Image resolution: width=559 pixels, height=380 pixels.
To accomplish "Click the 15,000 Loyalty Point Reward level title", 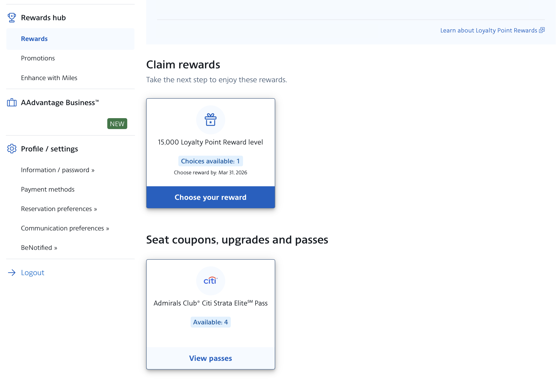I will click(210, 142).
